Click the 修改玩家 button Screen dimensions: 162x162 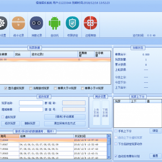click(x=10, y=124)
